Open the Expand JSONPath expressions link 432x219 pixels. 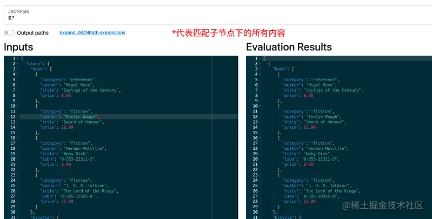pos(92,32)
